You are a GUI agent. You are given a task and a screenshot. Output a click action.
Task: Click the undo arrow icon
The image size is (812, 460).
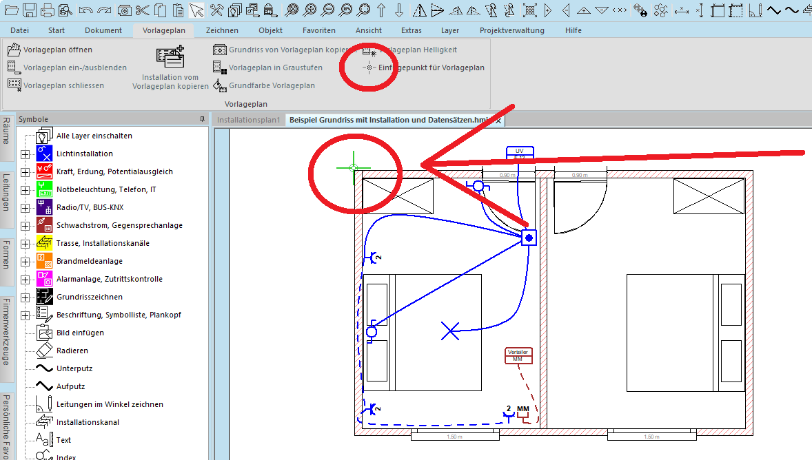(x=86, y=10)
